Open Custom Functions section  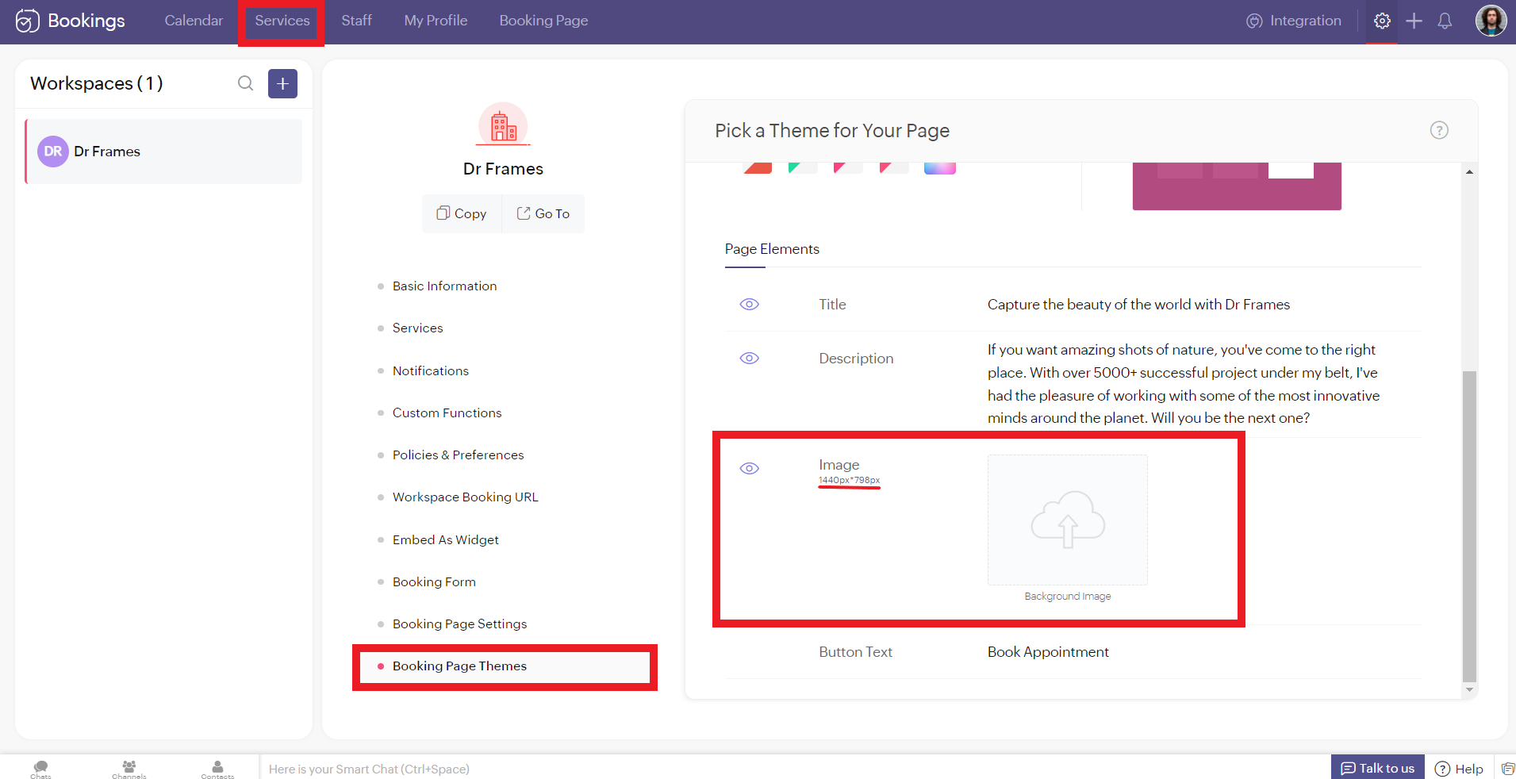(447, 413)
